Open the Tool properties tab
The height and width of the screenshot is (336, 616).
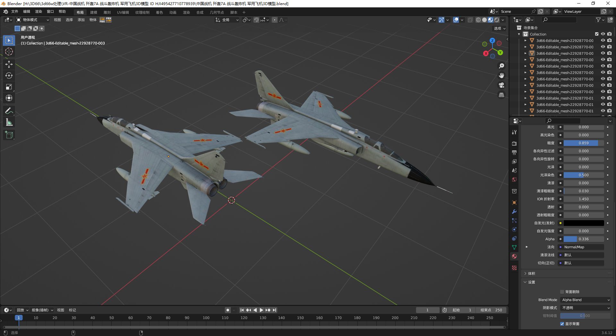(514, 132)
